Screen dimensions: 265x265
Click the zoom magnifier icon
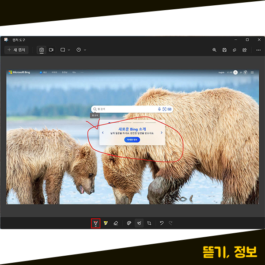pyautogui.click(x=214, y=50)
